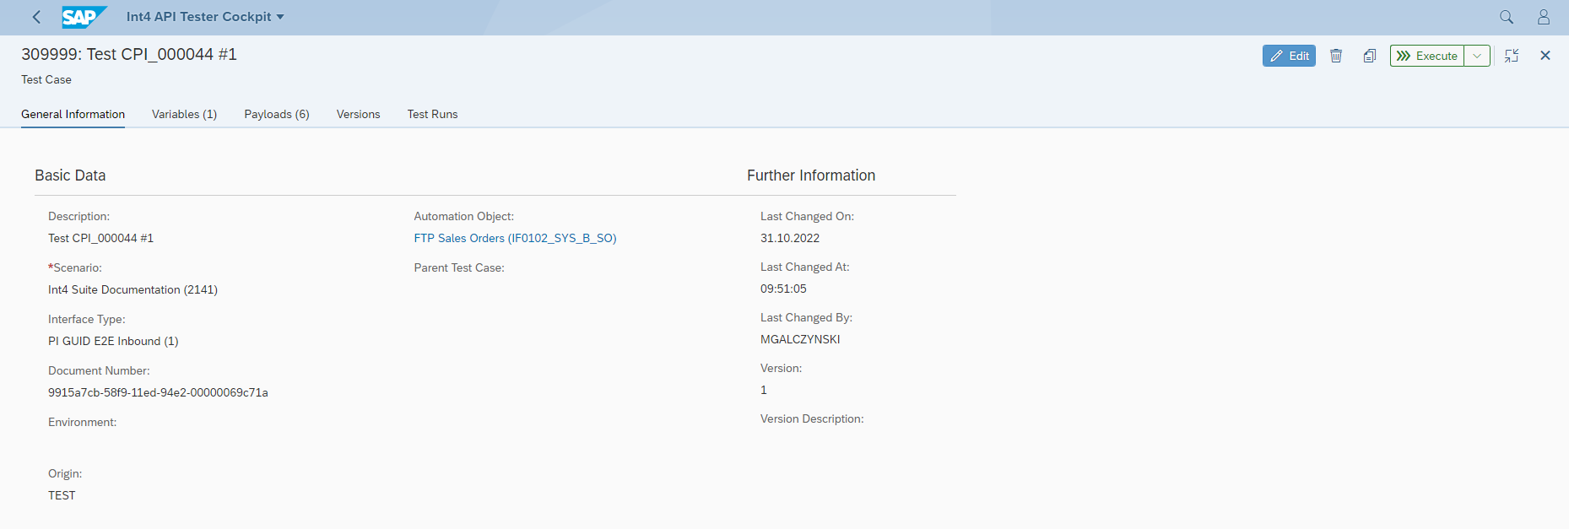Copy the test case with duplicate icon
Image resolution: width=1569 pixels, height=529 pixels.
tap(1370, 56)
